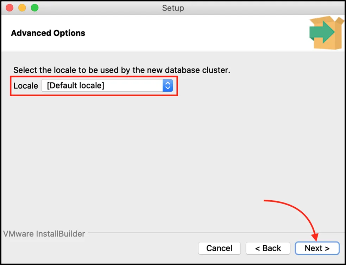The height and width of the screenshot is (265, 346).
Task: Click the footer separator line beside InstallBuilder
Action: coord(211,232)
